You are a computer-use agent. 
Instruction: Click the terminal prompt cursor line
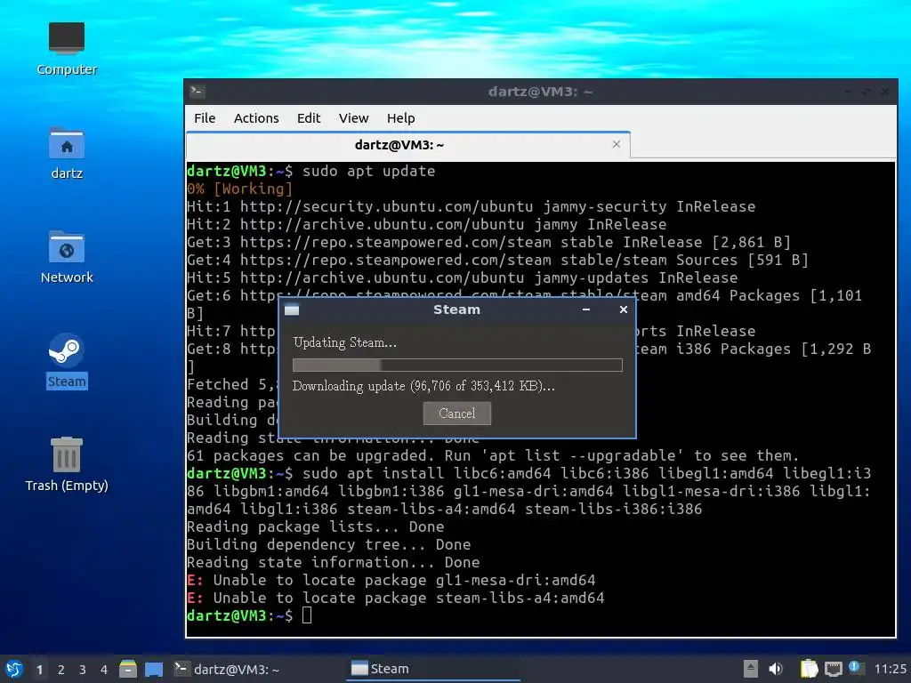(x=249, y=615)
